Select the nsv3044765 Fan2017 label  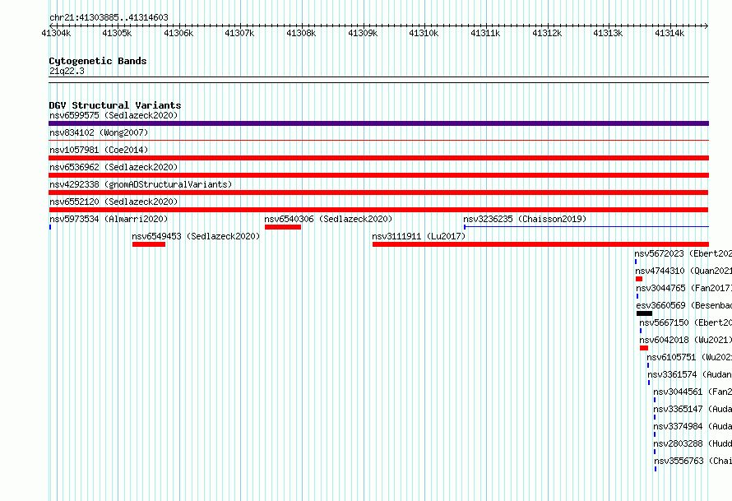coord(684,288)
